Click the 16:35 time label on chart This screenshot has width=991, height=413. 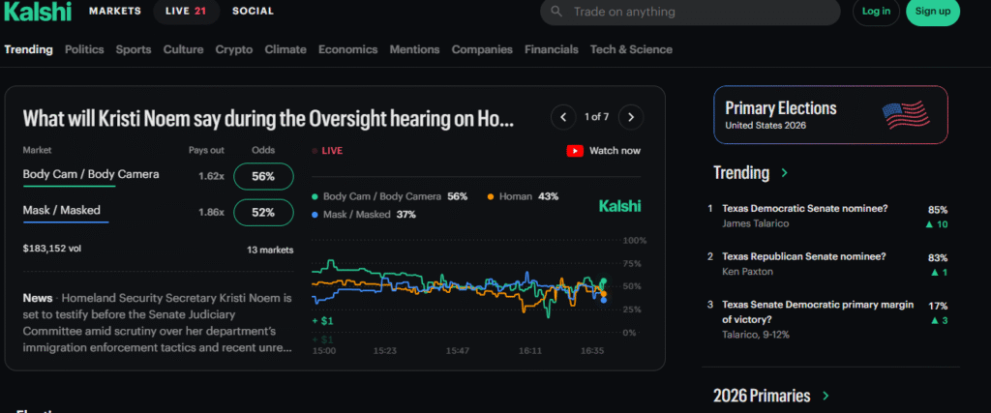592,350
